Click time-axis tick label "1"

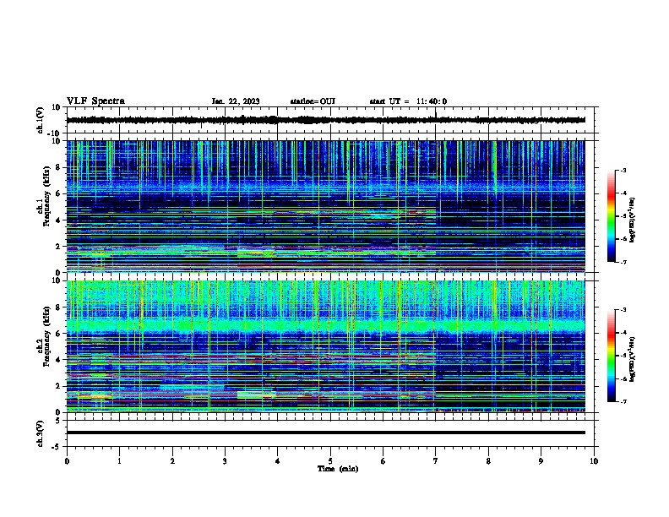[119, 461]
